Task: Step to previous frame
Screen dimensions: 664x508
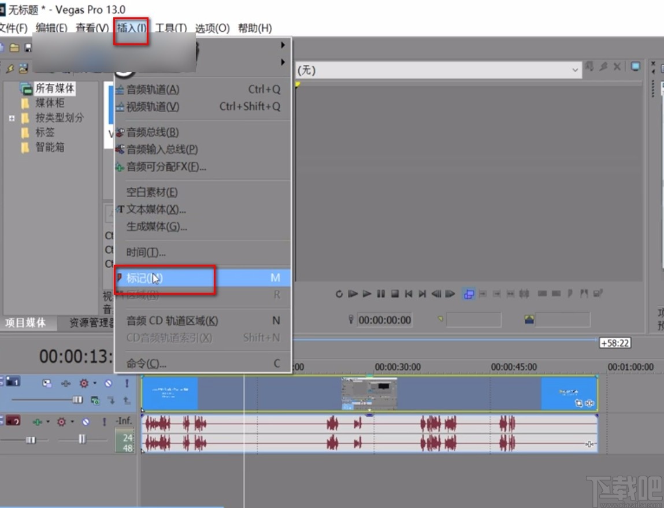Action: [436, 294]
